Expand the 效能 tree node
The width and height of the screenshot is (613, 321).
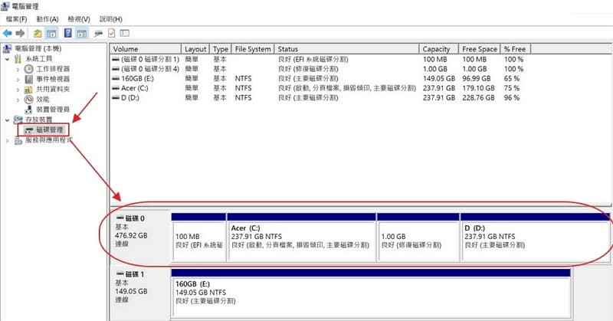(x=18, y=100)
